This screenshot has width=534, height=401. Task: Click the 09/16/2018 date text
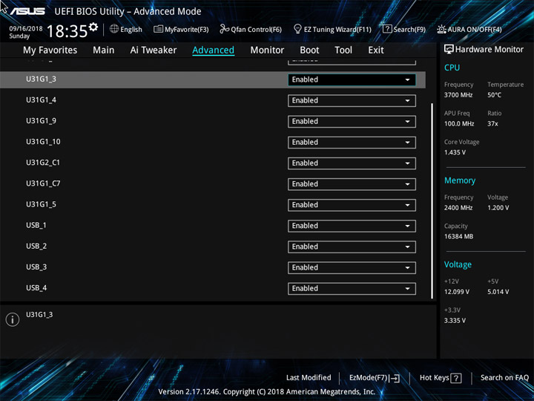(25, 29)
